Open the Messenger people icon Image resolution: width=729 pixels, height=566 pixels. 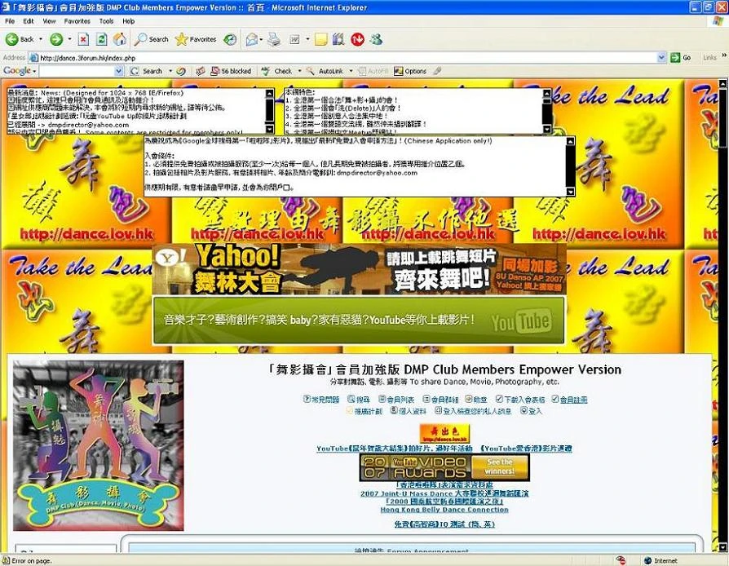(x=376, y=39)
